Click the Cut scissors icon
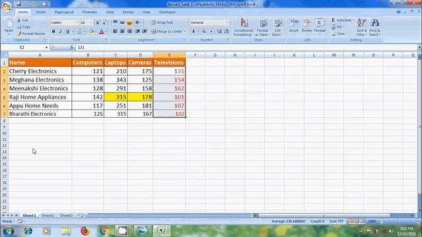The image size is (422, 237). pos(19,20)
